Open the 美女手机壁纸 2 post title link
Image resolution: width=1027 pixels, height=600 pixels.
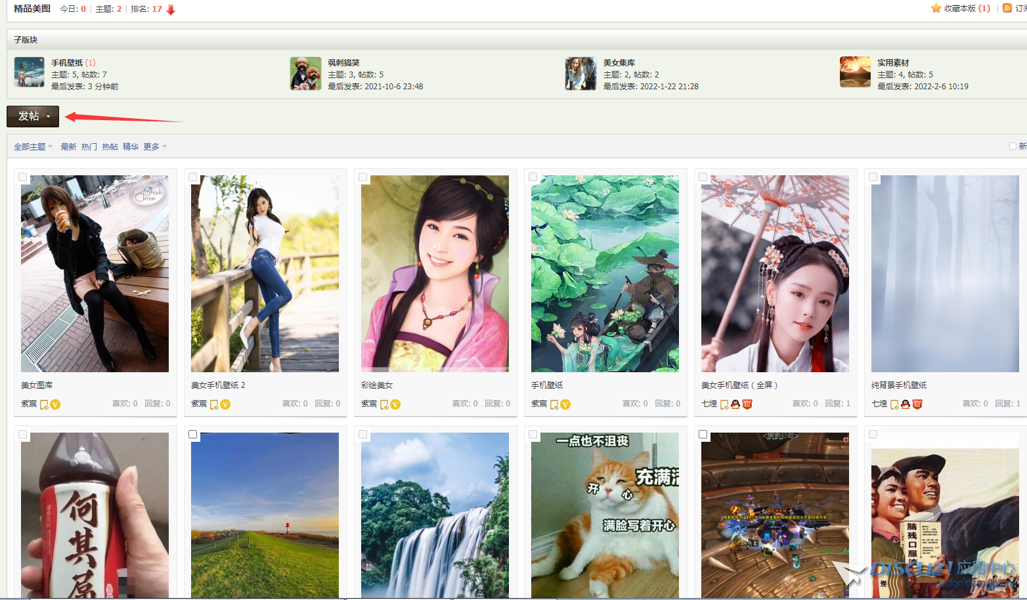click(218, 385)
